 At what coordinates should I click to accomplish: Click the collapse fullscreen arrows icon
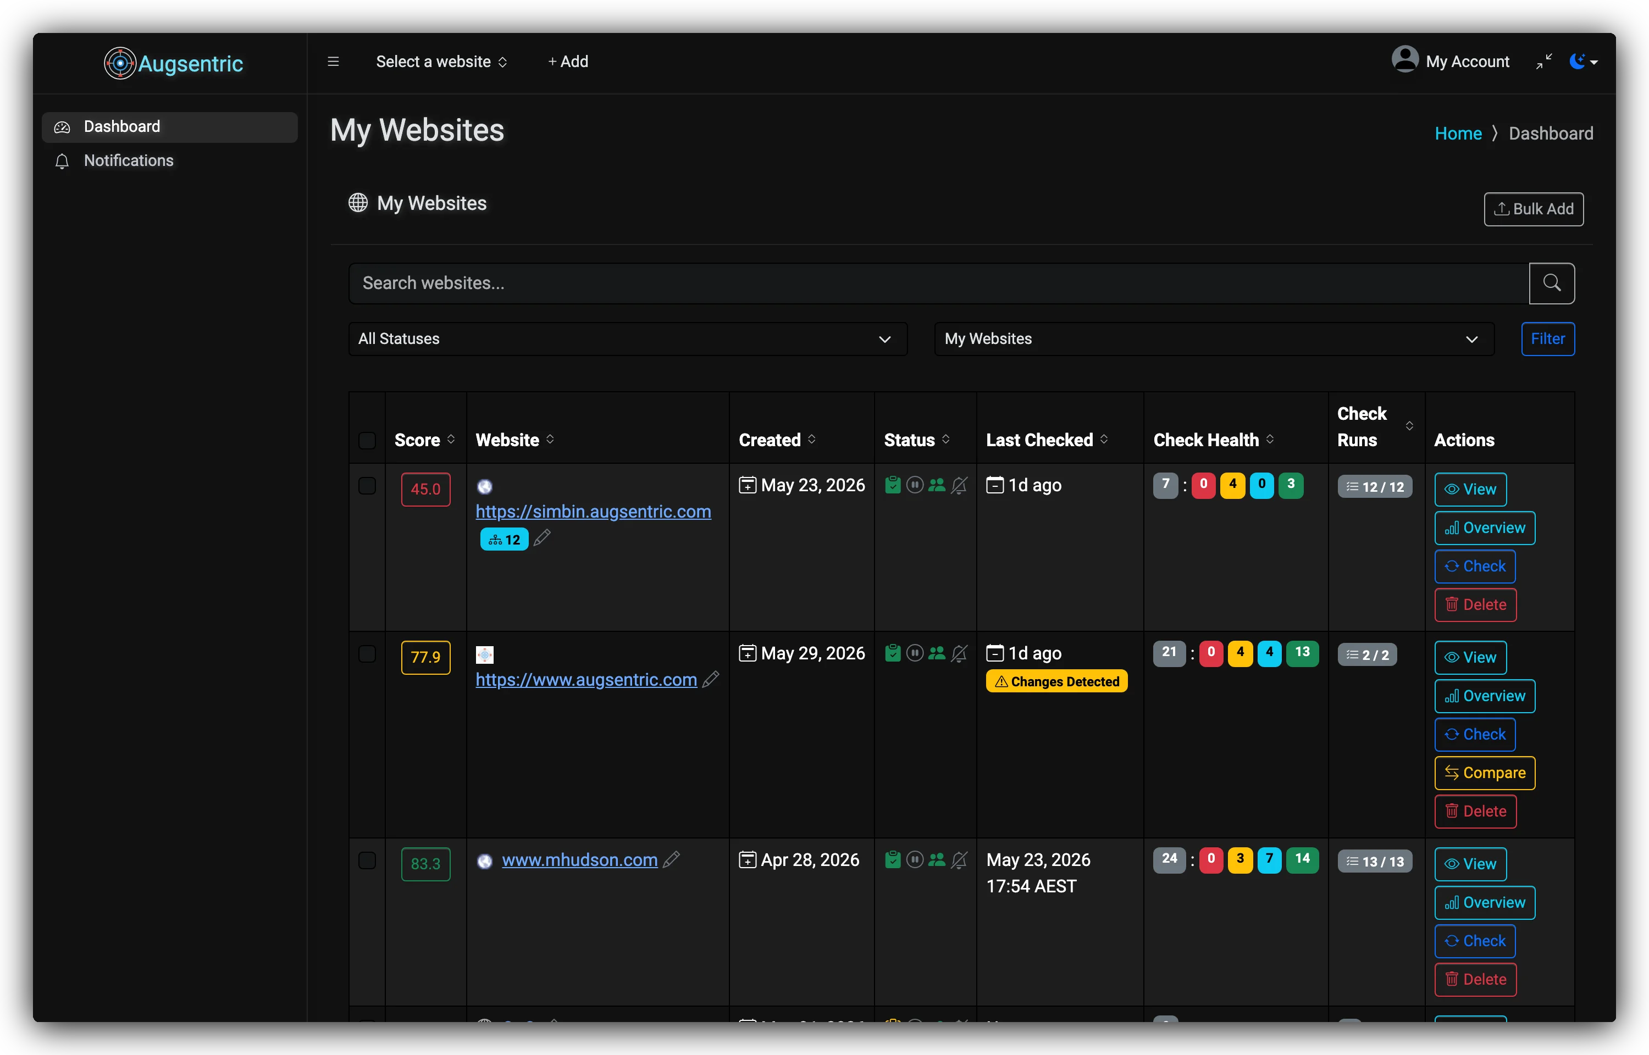pyautogui.click(x=1543, y=62)
